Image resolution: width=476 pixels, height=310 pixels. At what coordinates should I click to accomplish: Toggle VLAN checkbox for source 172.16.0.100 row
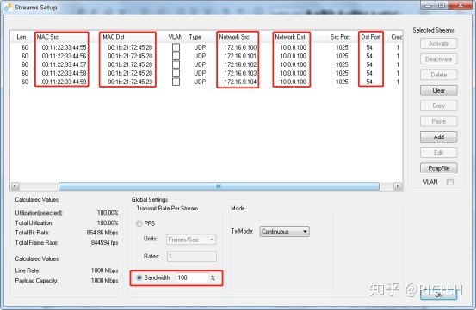pyautogui.click(x=176, y=47)
